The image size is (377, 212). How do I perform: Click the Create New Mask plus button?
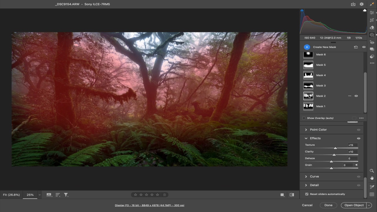coord(307,47)
